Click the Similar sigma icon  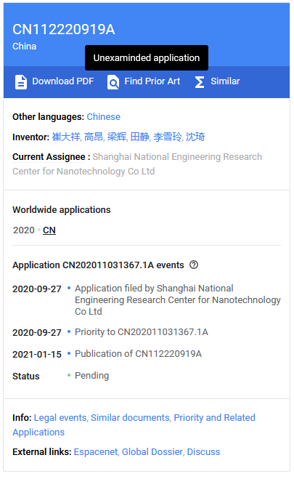tap(200, 82)
